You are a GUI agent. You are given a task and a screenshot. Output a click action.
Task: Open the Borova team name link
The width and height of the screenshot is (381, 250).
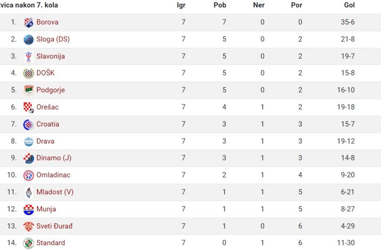[x=47, y=22]
